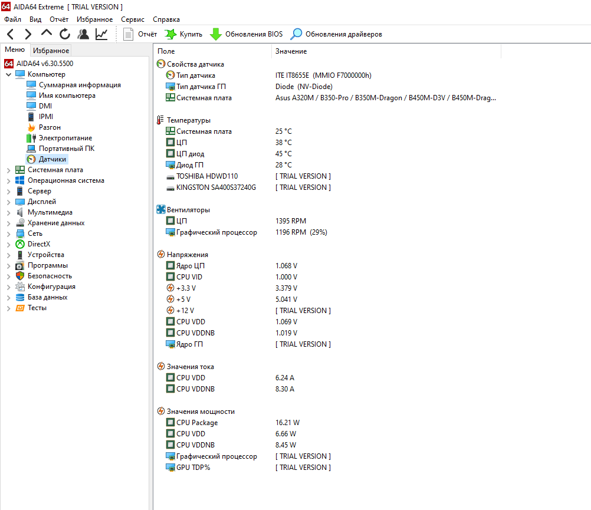The height and width of the screenshot is (510, 591).
Task: Select Суммарная информация in the tree
Action: pos(80,85)
